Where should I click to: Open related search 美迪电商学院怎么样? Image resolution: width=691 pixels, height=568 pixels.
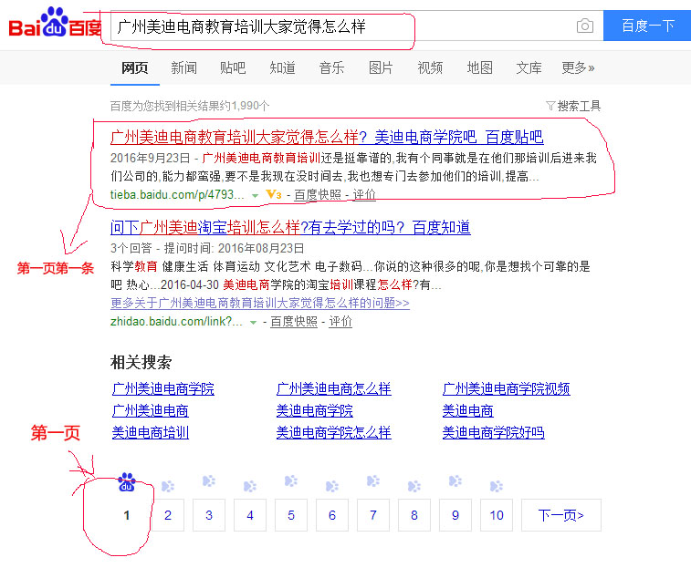pos(333,433)
